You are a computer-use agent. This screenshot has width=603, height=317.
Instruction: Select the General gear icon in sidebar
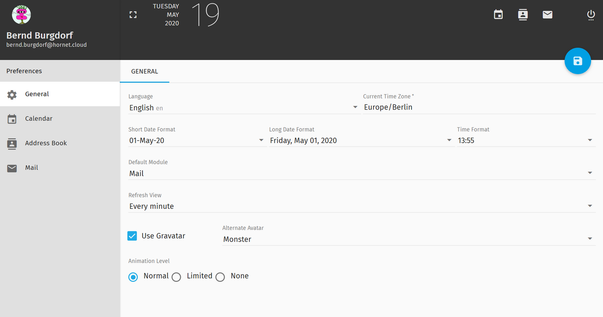point(12,94)
